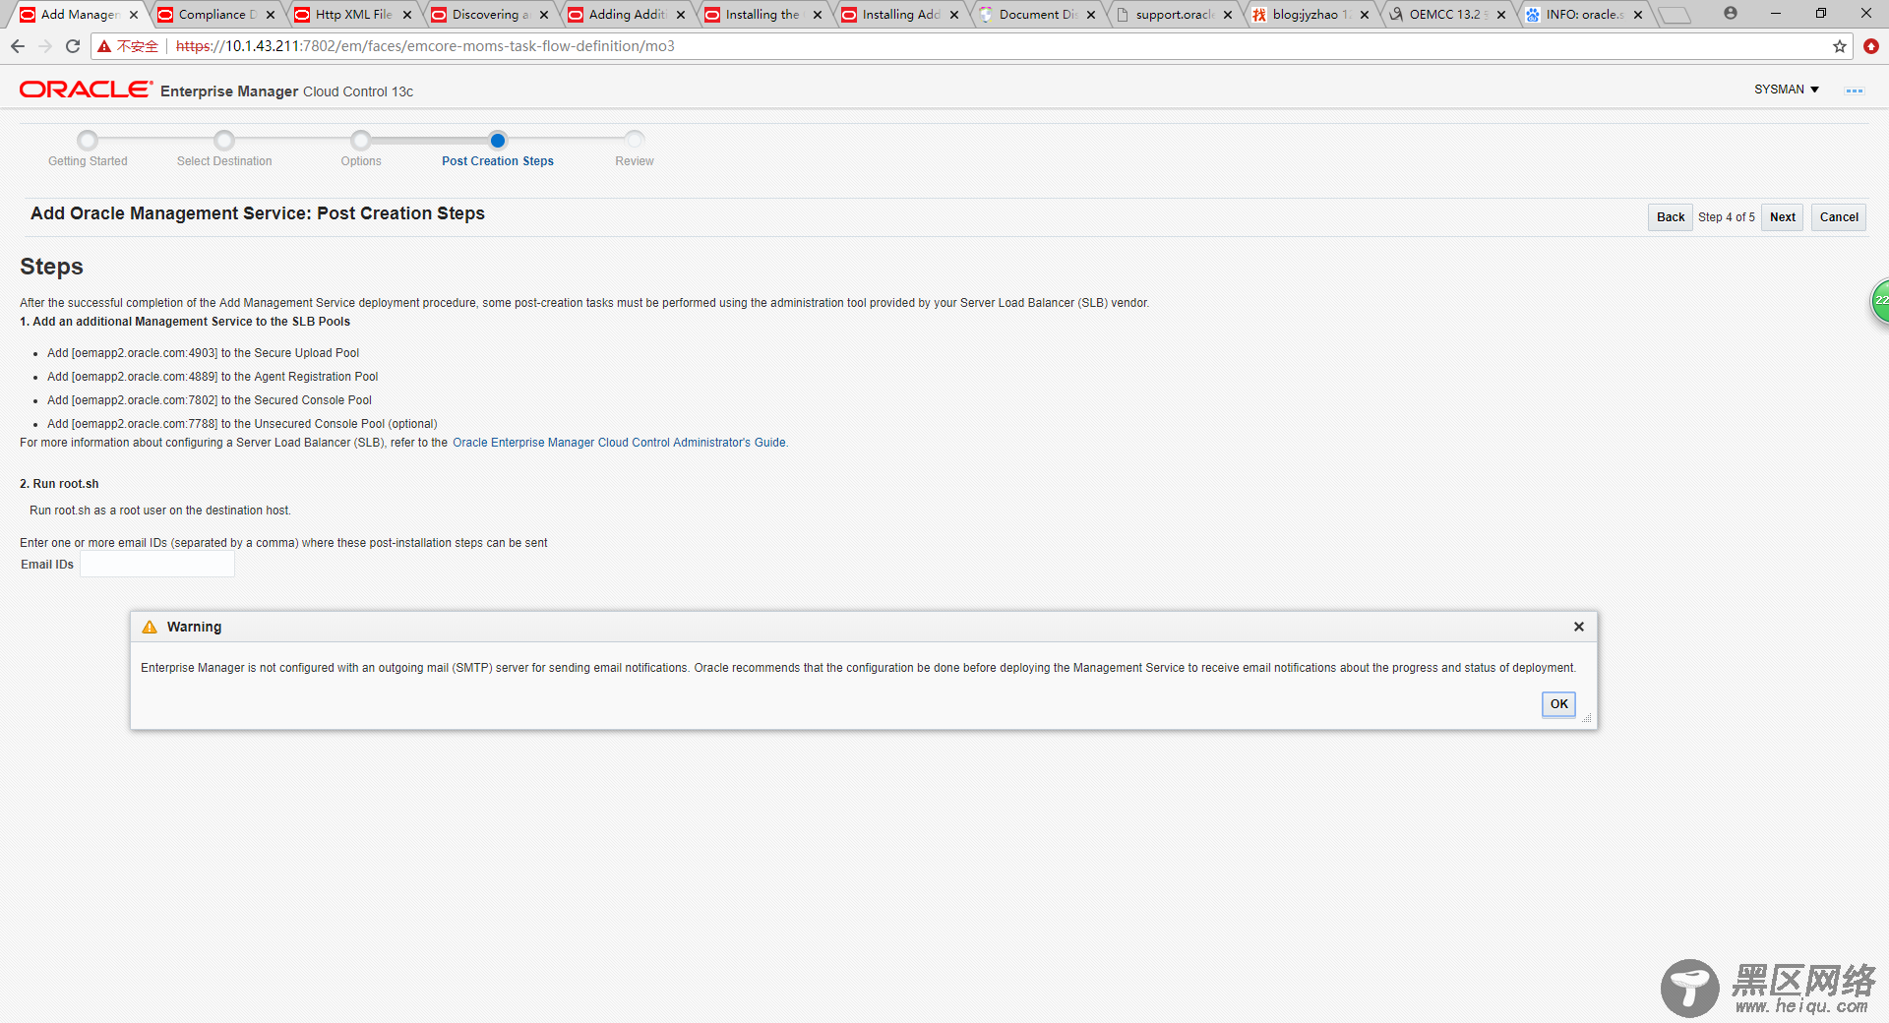Open a new browser tab
This screenshot has width=1889, height=1023.
[1674, 15]
